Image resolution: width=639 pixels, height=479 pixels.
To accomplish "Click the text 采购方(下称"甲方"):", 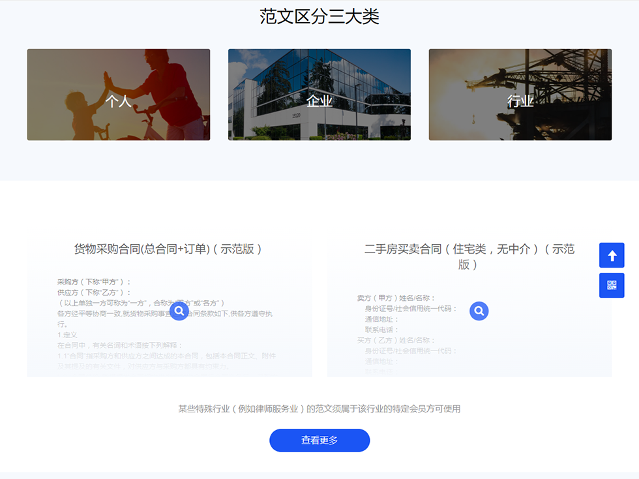I will pyautogui.click(x=94, y=282).
